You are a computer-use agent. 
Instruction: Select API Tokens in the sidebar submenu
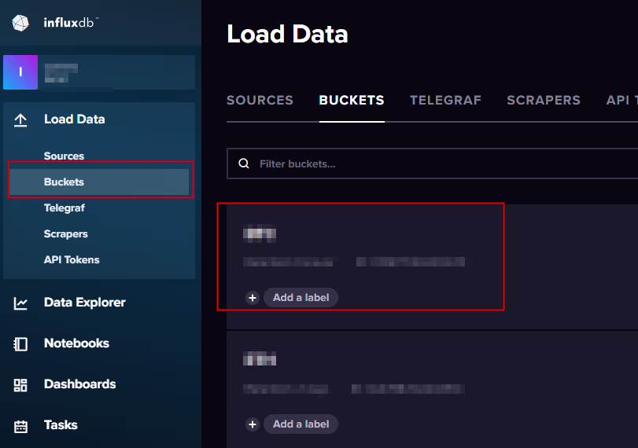(x=72, y=260)
